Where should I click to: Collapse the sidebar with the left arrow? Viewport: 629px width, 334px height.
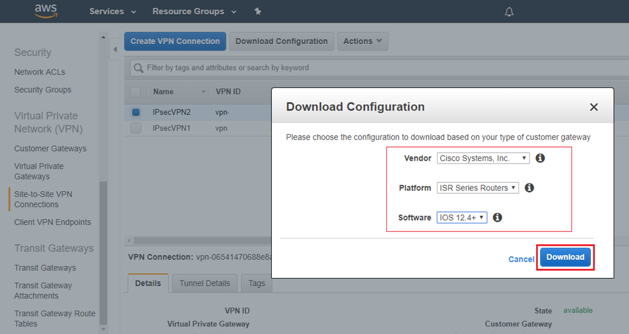tap(115, 50)
